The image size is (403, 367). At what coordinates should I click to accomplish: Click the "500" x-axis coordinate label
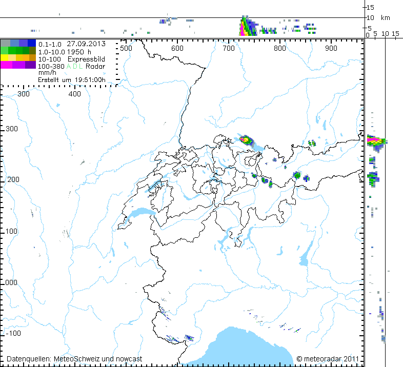(126, 48)
